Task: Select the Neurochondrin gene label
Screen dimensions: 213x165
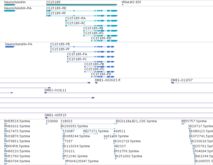Action: click(x=15, y=2)
